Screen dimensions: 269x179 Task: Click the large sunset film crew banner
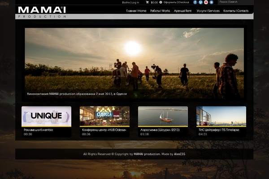coord(134,63)
